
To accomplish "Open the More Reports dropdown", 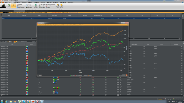I will click(x=36, y=6).
